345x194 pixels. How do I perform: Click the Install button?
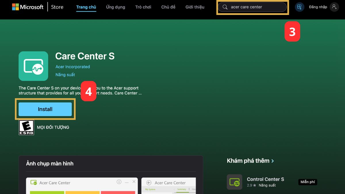pyautogui.click(x=45, y=109)
